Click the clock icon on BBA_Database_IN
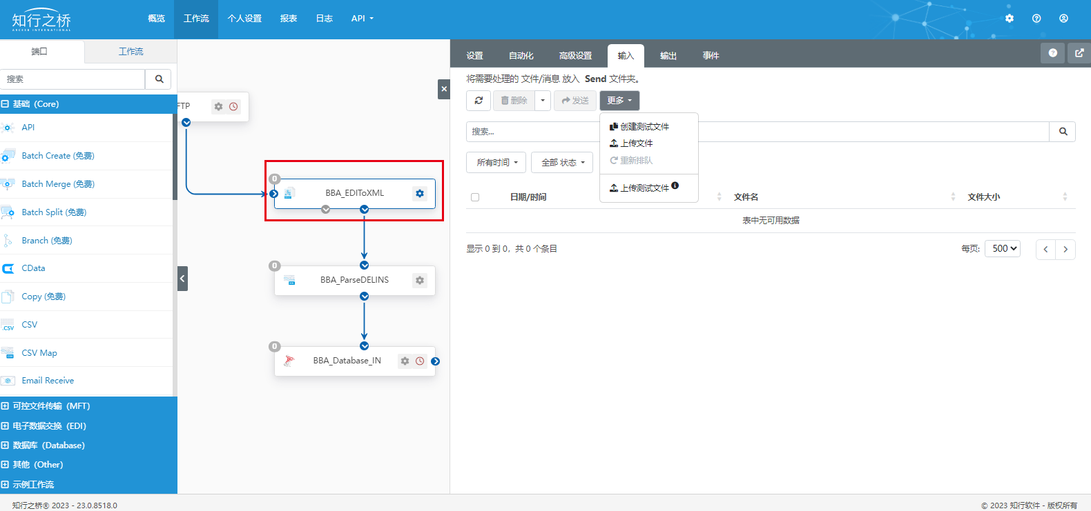The image size is (1091, 511). click(x=420, y=361)
